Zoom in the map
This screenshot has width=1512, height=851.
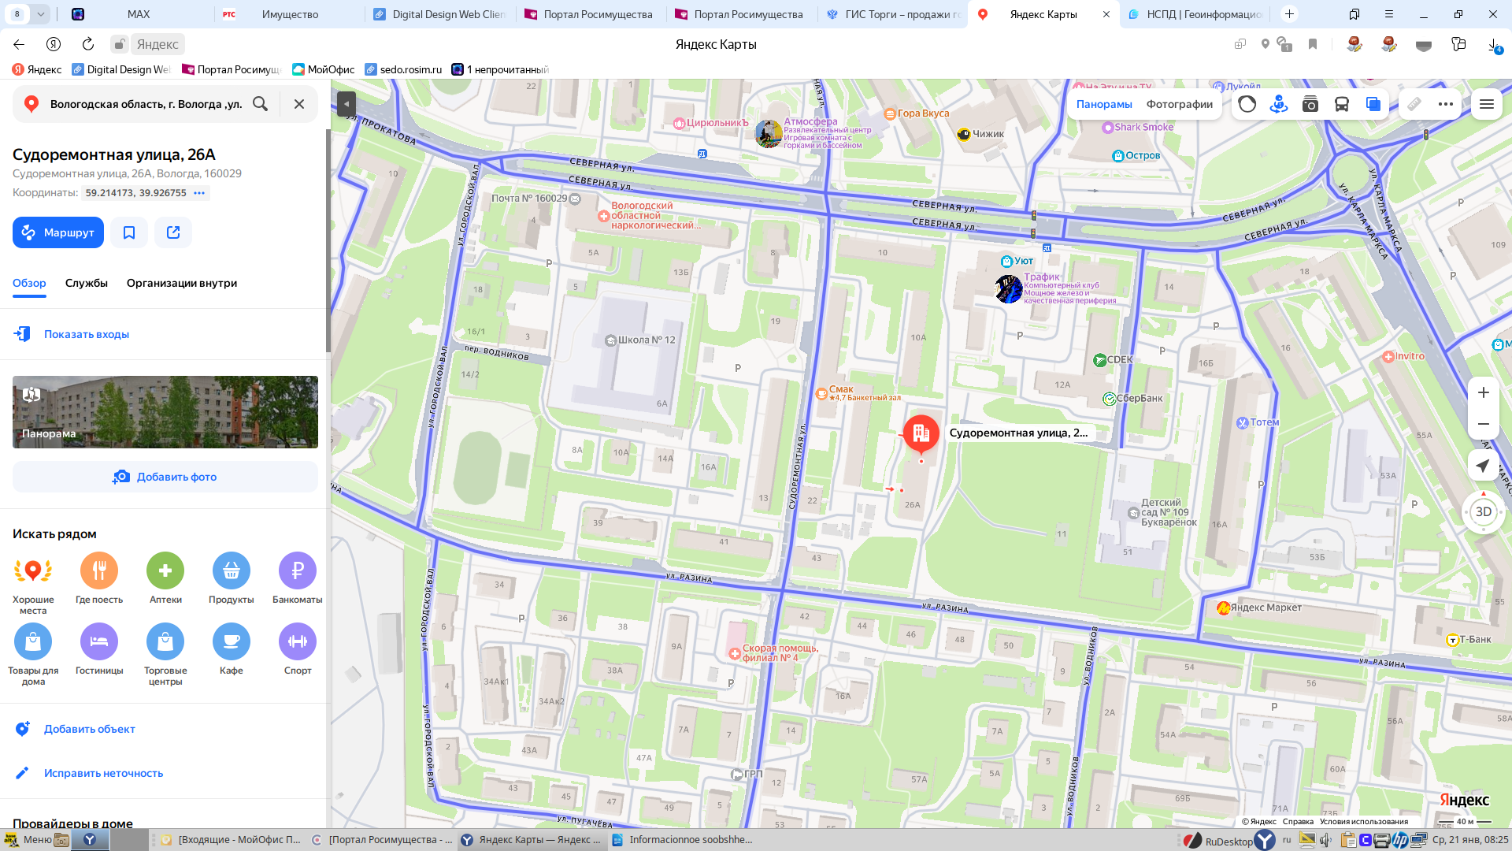point(1483,392)
